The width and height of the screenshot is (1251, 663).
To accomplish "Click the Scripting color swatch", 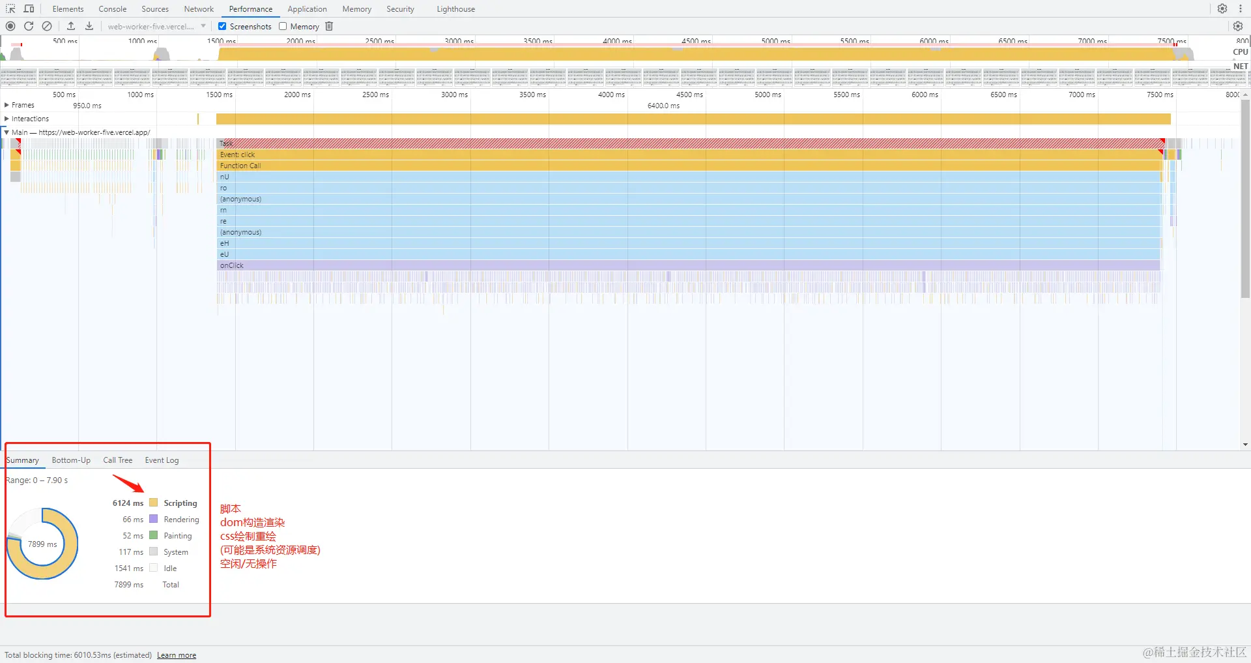I will [154, 503].
